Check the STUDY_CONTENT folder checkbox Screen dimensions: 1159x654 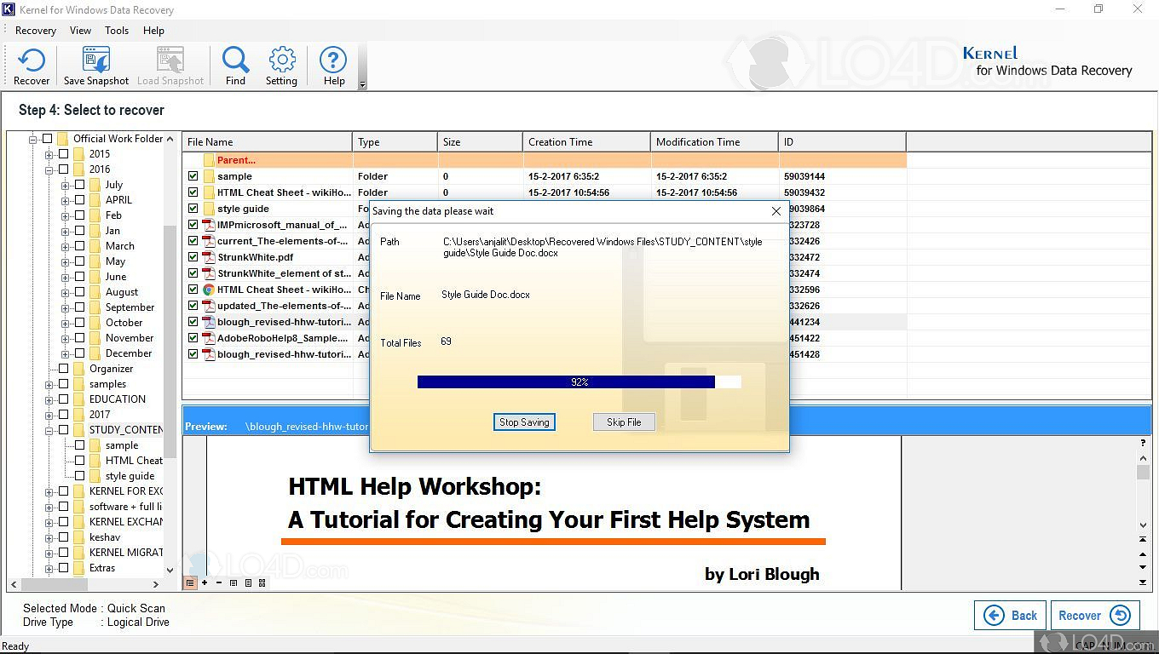pyautogui.click(x=63, y=430)
